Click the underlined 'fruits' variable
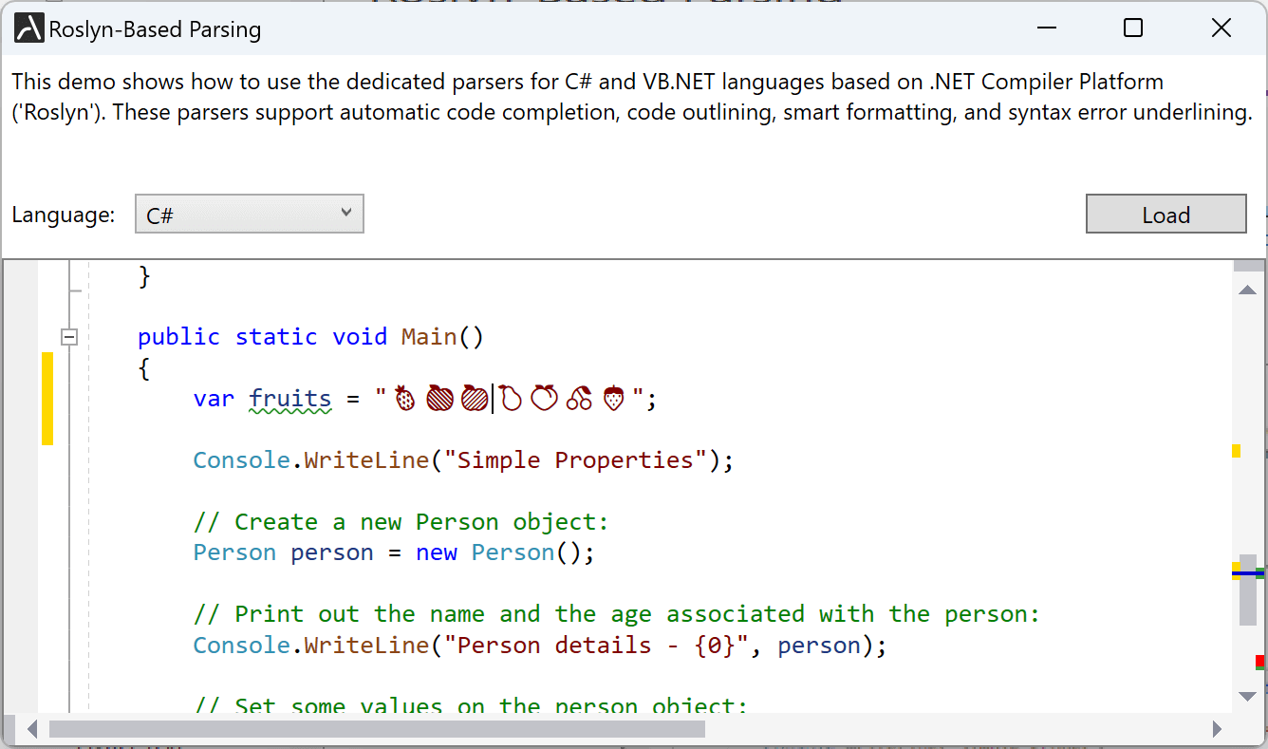1268x749 pixels. [290, 399]
